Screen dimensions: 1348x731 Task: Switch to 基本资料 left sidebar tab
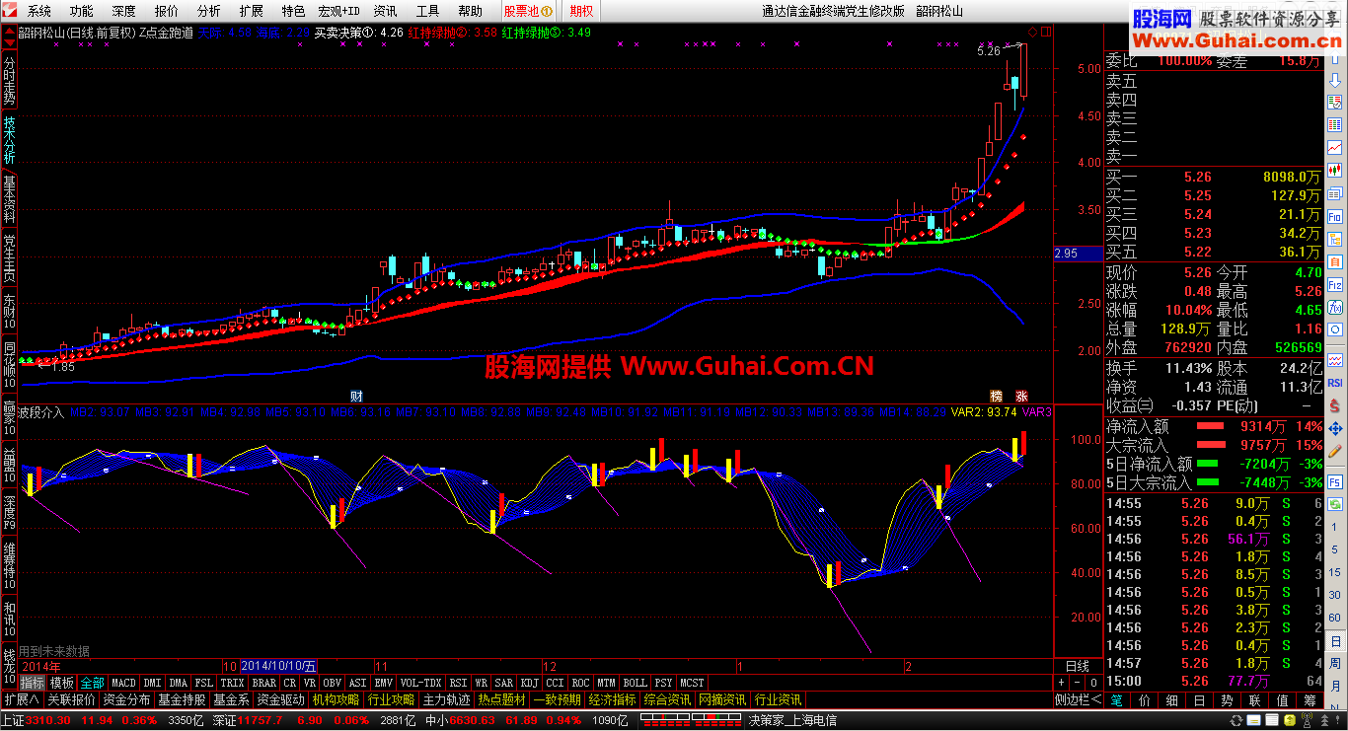(10, 198)
